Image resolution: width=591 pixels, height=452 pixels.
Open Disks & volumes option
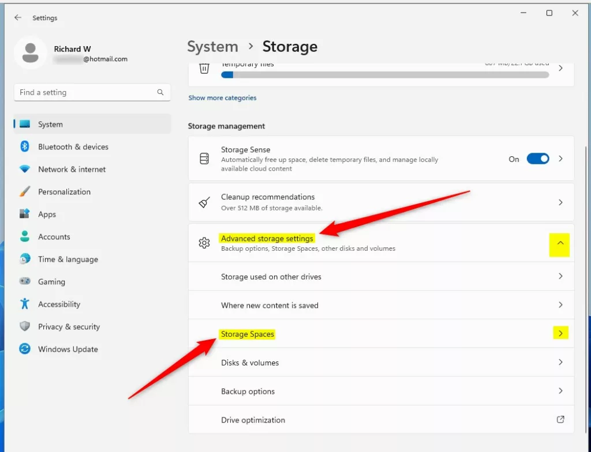pos(381,363)
